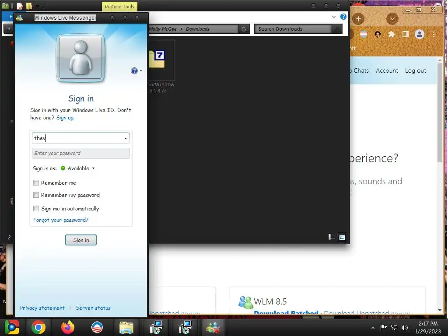Click the back arrow in Explorer
Viewport: 448px width, 336px height.
tap(8, 28)
